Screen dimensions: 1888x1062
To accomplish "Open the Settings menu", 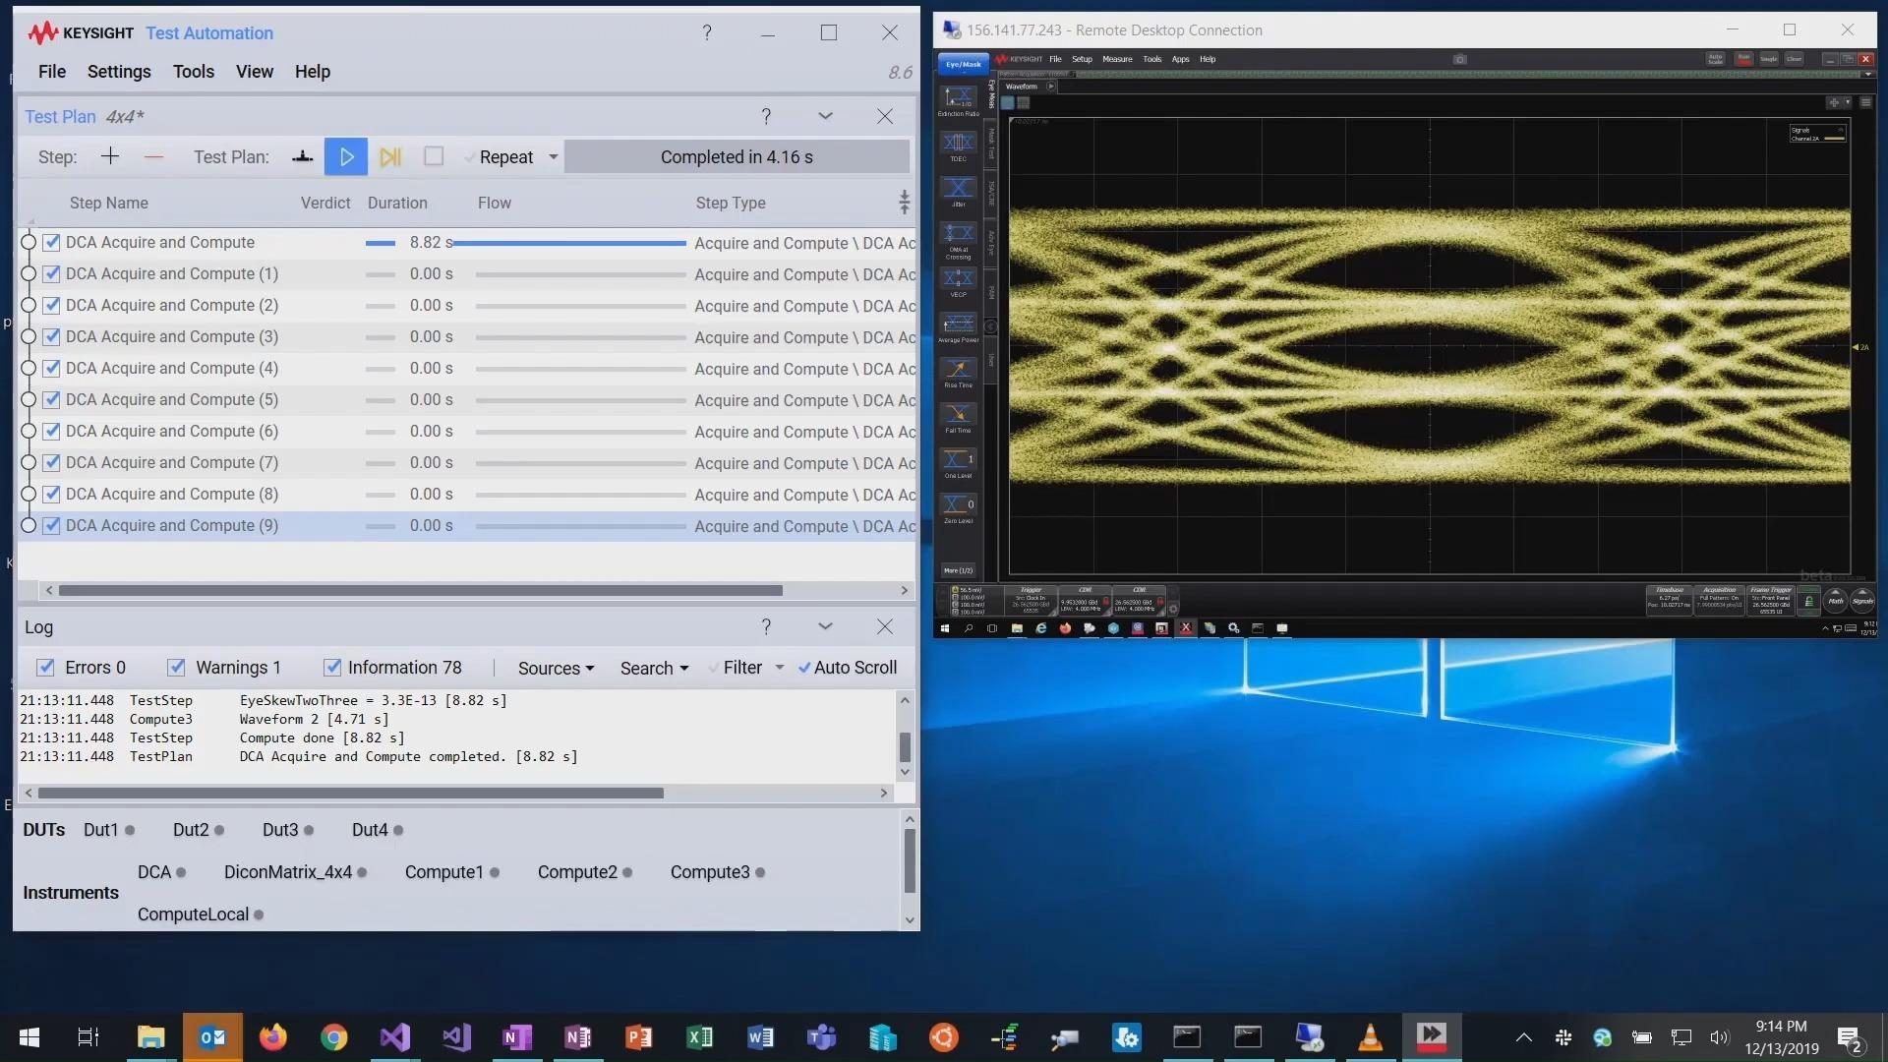I will click(119, 72).
